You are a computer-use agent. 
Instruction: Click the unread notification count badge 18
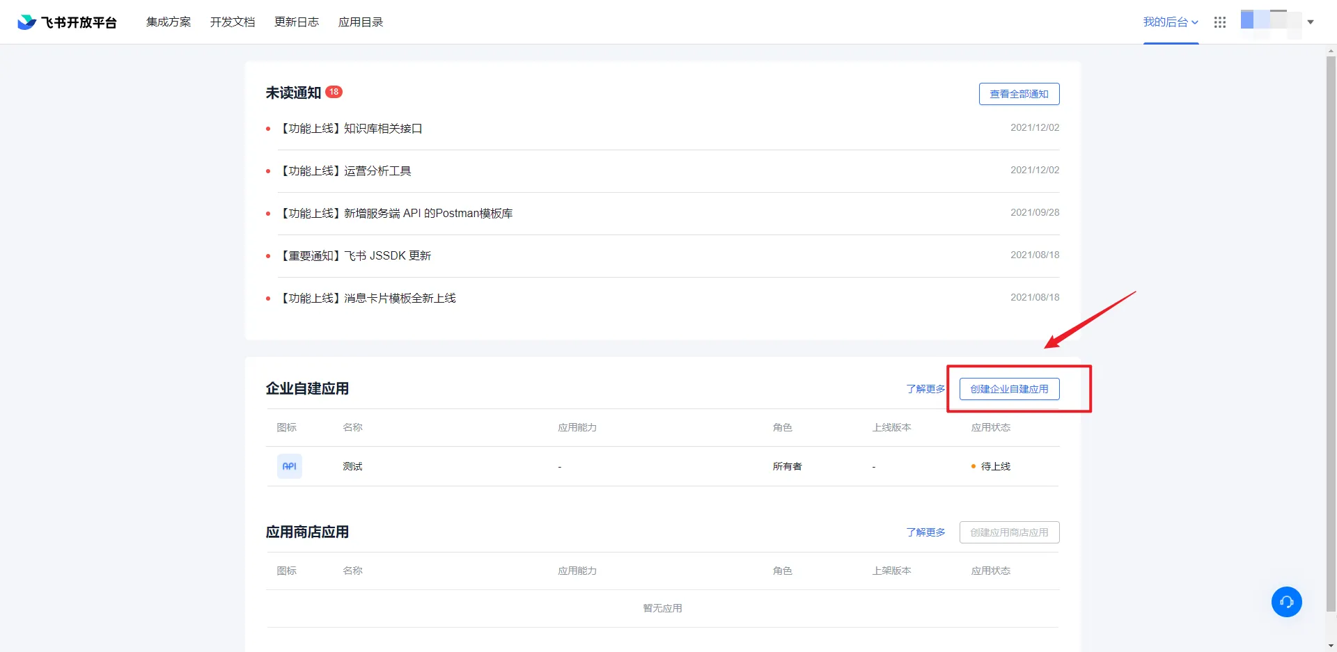pos(334,92)
